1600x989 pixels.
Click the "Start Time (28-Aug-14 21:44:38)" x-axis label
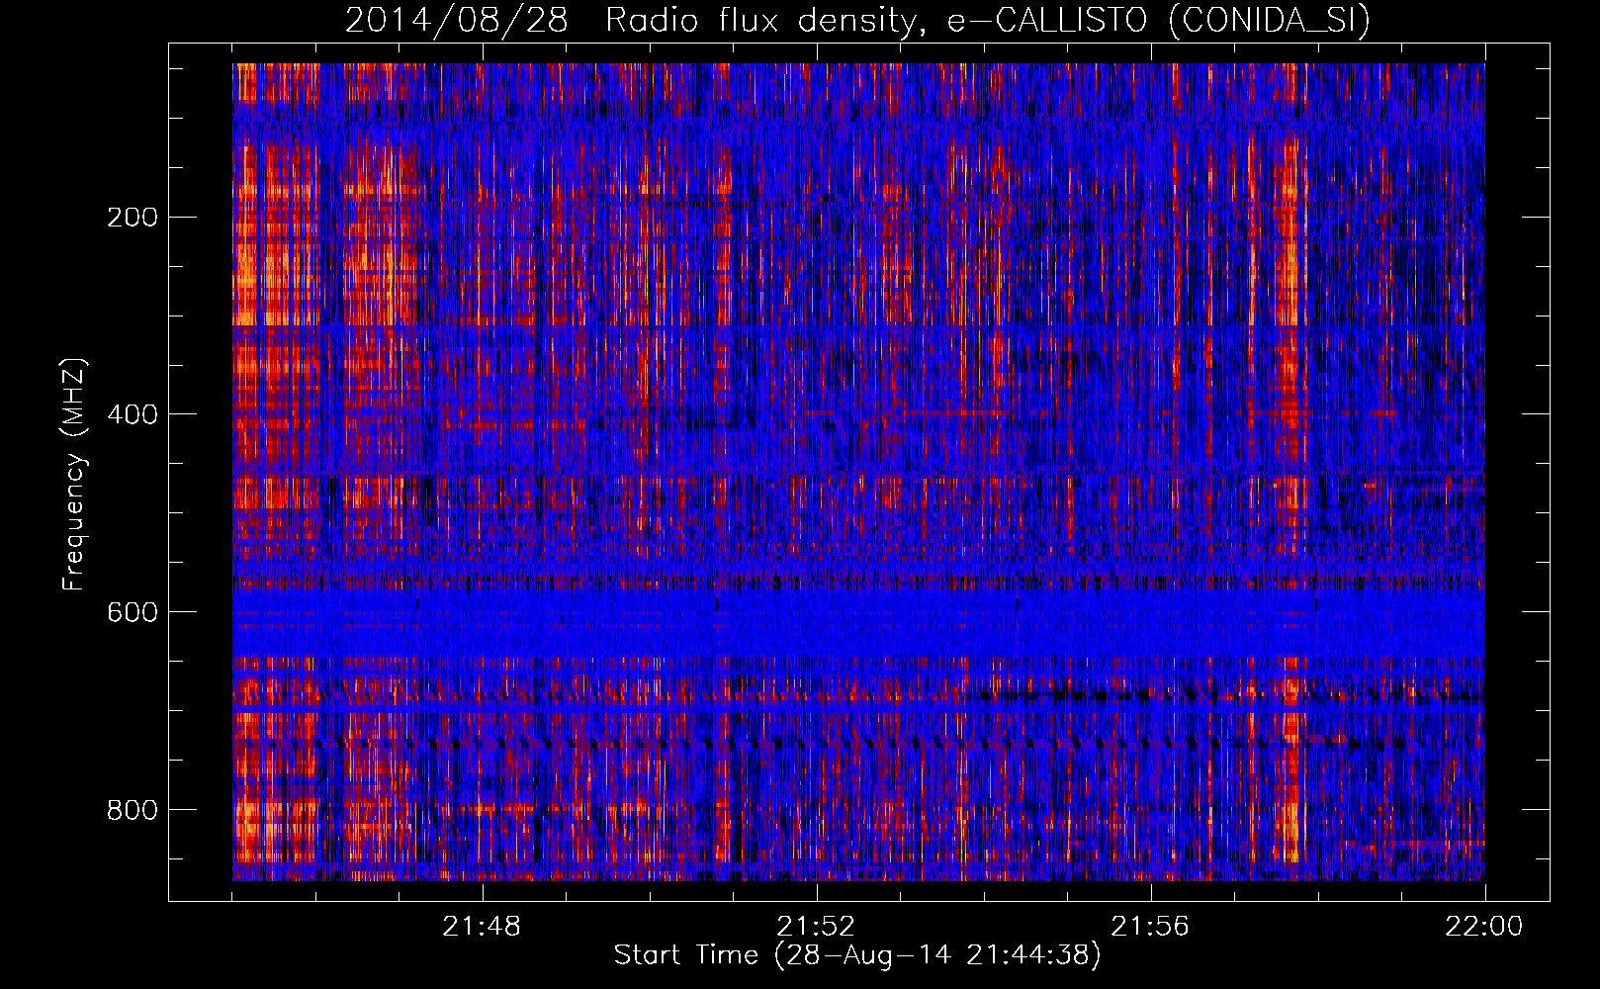point(857,955)
